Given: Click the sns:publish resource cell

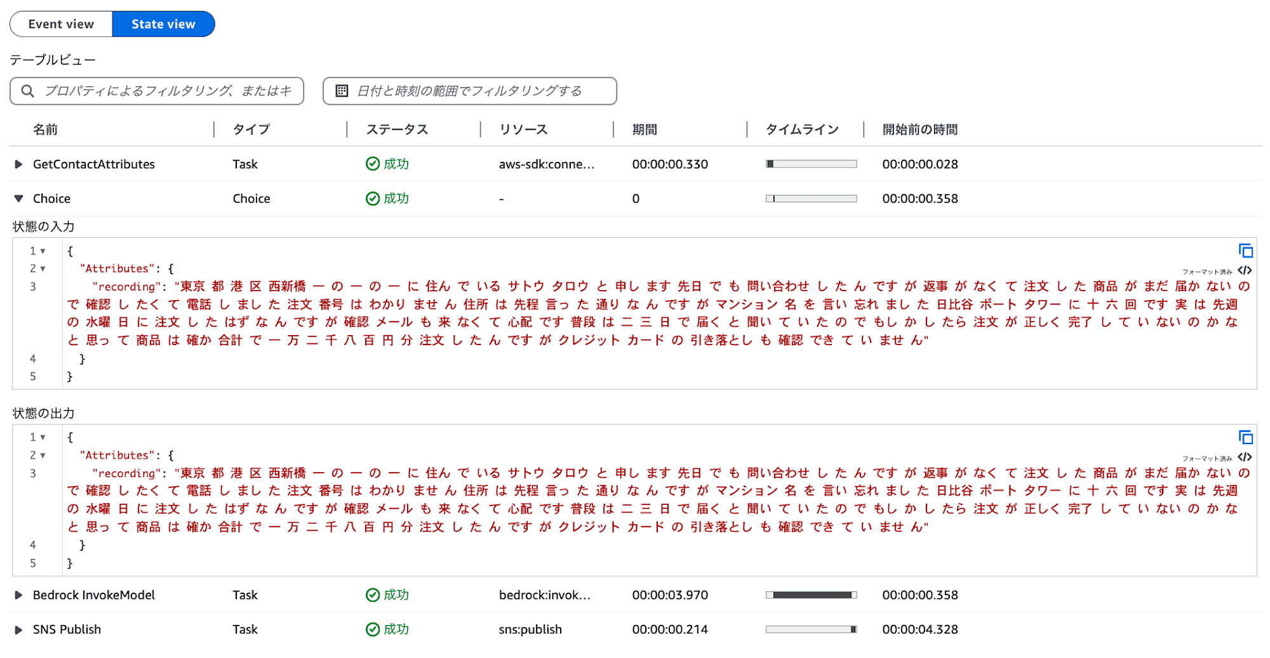Looking at the screenshot, I should [x=530, y=629].
